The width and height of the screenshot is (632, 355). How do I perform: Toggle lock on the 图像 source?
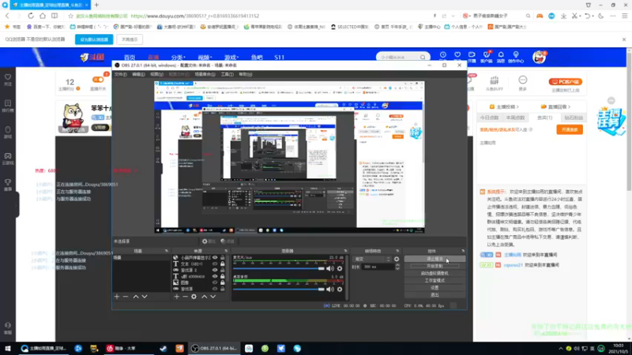point(223,282)
